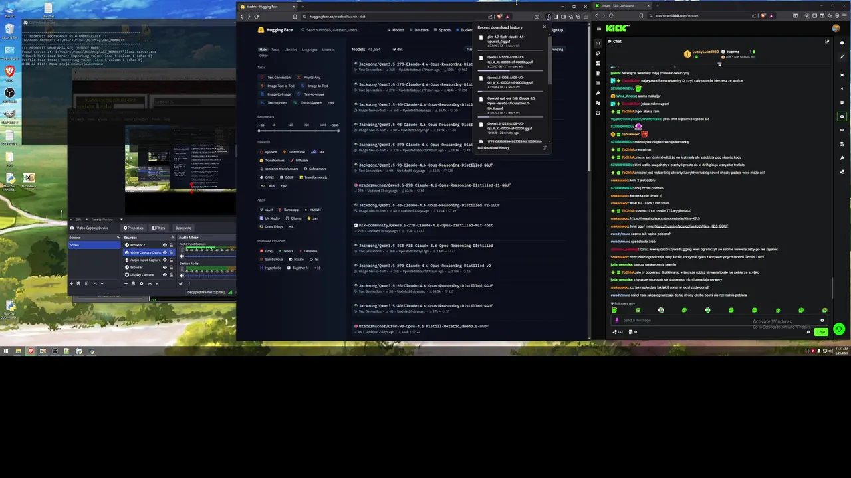The width and height of the screenshot is (851, 478).
Task: Expand the +42 more libraries
Action: 283,185
